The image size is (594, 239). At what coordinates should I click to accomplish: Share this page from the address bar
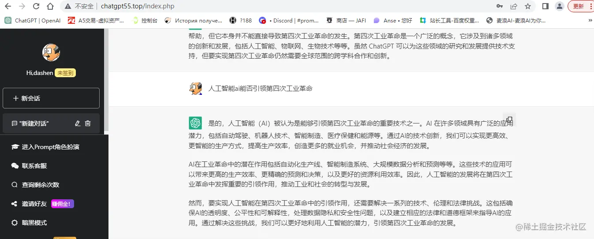(514, 6)
